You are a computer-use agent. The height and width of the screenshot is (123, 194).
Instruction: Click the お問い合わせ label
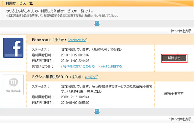(43, 67)
